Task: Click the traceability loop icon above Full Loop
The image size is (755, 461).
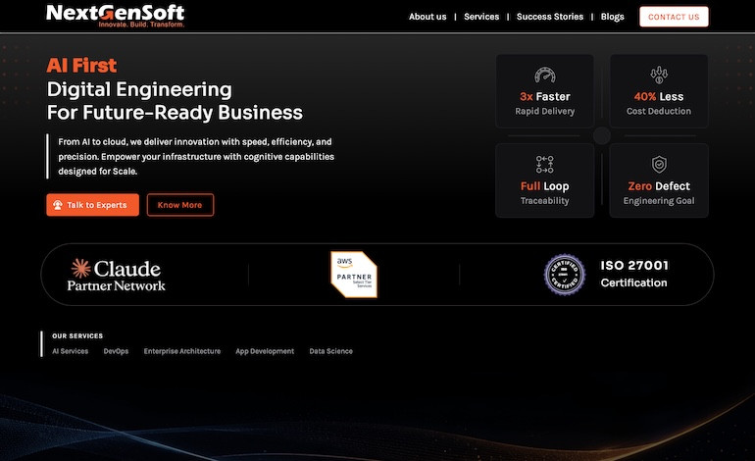Action: coord(544,164)
